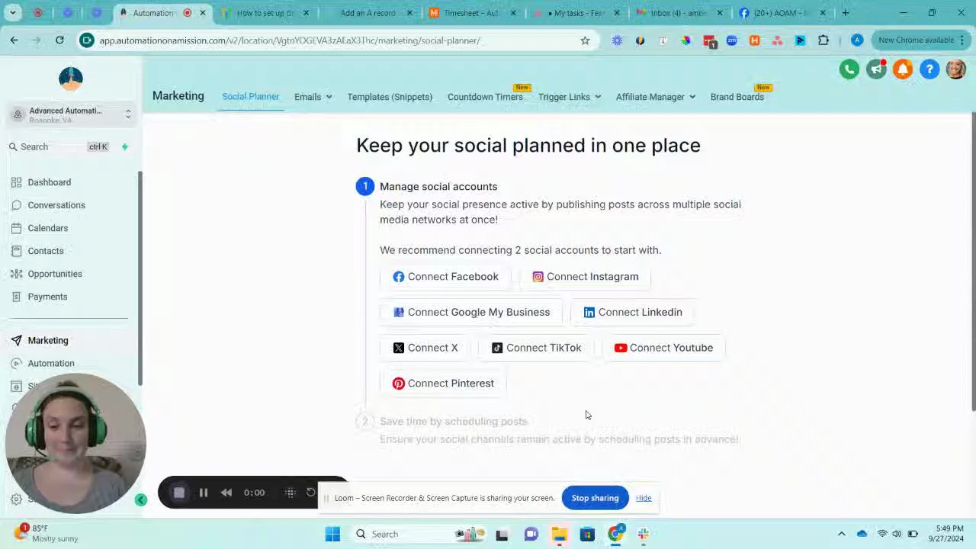Image resolution: width=976 pixels, height=549 pixels.
Task: Click the Automation sidebar icon
Action: [x=16, y=363]
